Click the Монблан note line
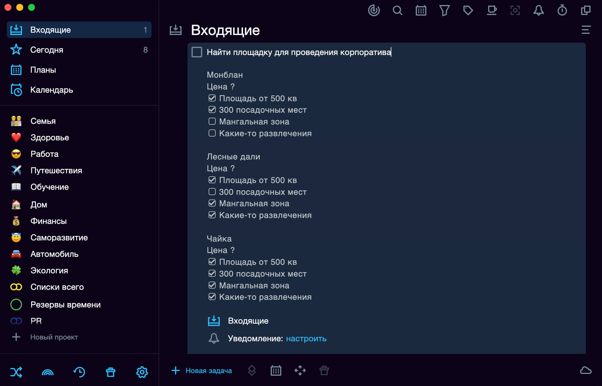 [x=225, y=75]
